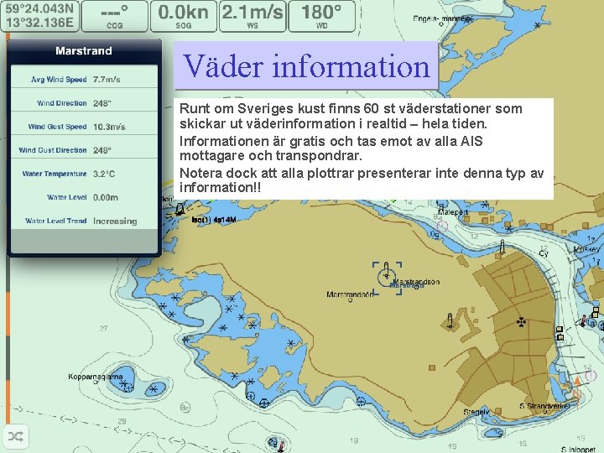Tap the COG course over ground box

coord(114,16)
